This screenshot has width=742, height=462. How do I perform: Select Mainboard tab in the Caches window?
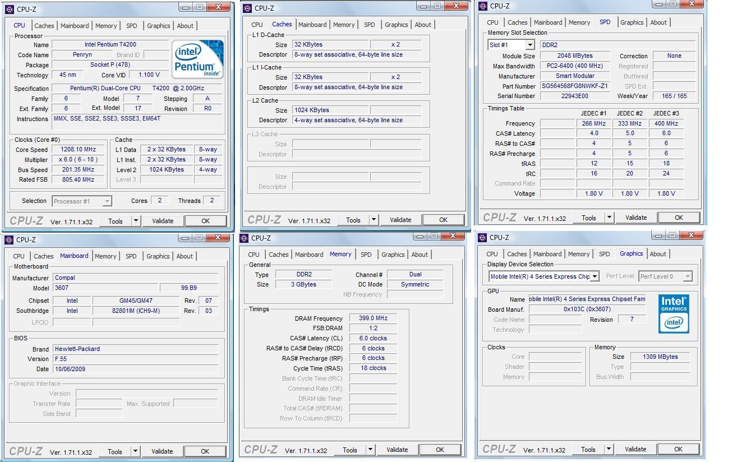[x=312, y=25]
